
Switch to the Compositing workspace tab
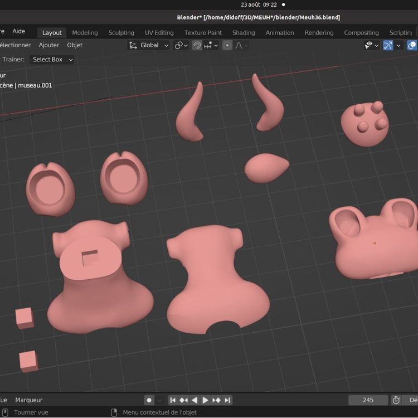tap(361, 33)
